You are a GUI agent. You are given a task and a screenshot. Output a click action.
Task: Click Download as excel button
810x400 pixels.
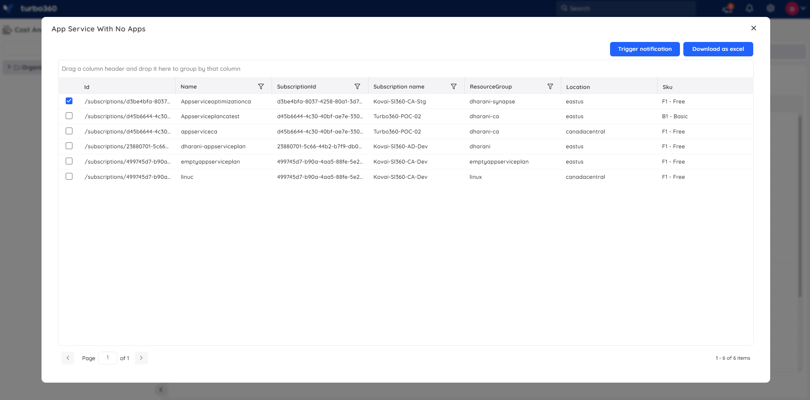[718, 49]
